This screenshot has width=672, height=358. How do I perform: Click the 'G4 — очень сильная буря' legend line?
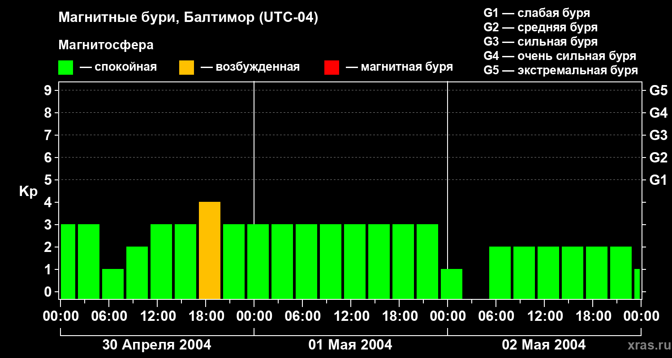560,56
